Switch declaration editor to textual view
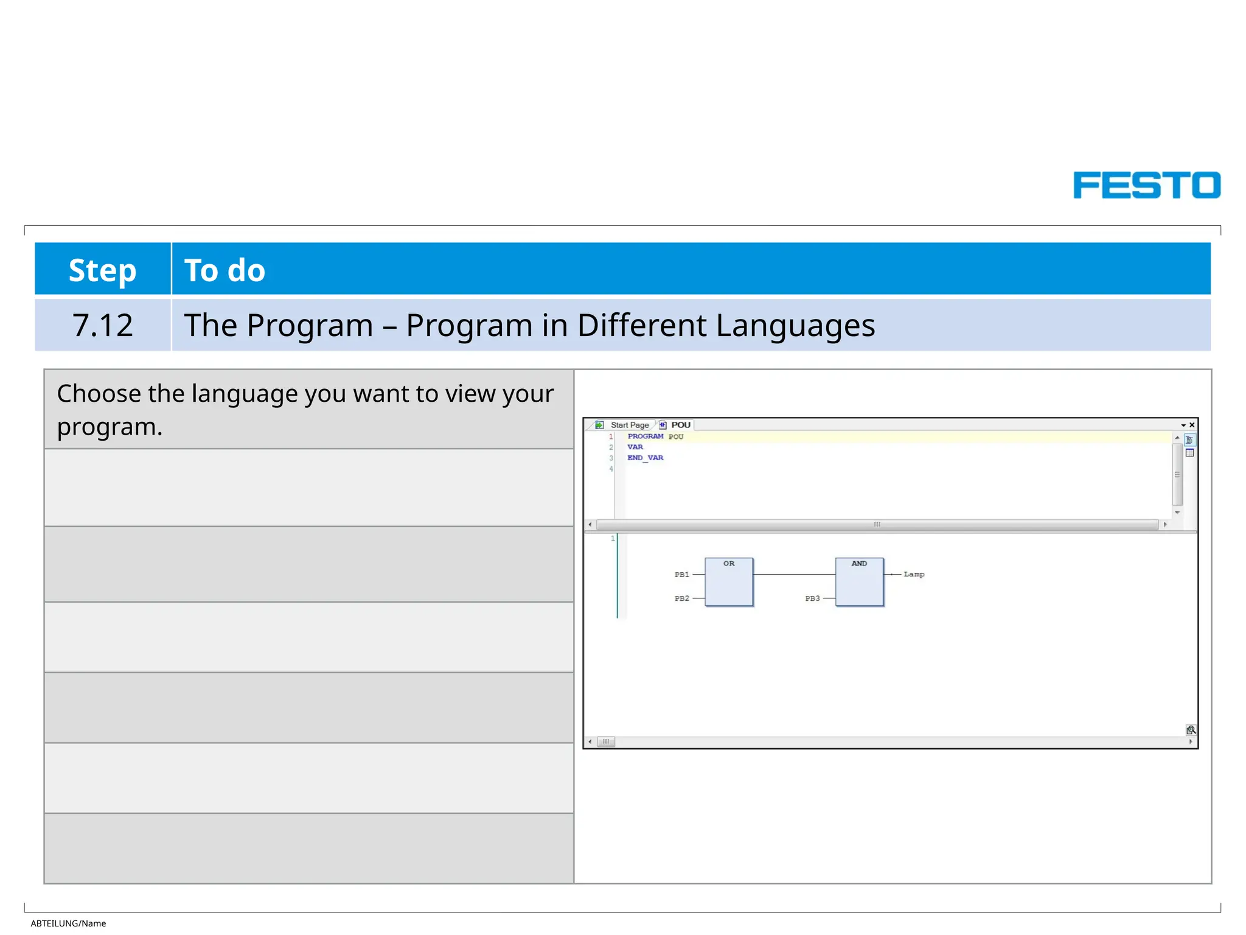This screenshot has width=1246, height=935. click(x=1189, y=439)
